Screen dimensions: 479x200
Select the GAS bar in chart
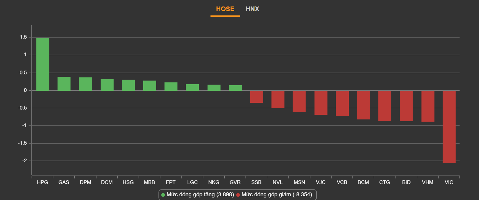[x=64, y=84]
